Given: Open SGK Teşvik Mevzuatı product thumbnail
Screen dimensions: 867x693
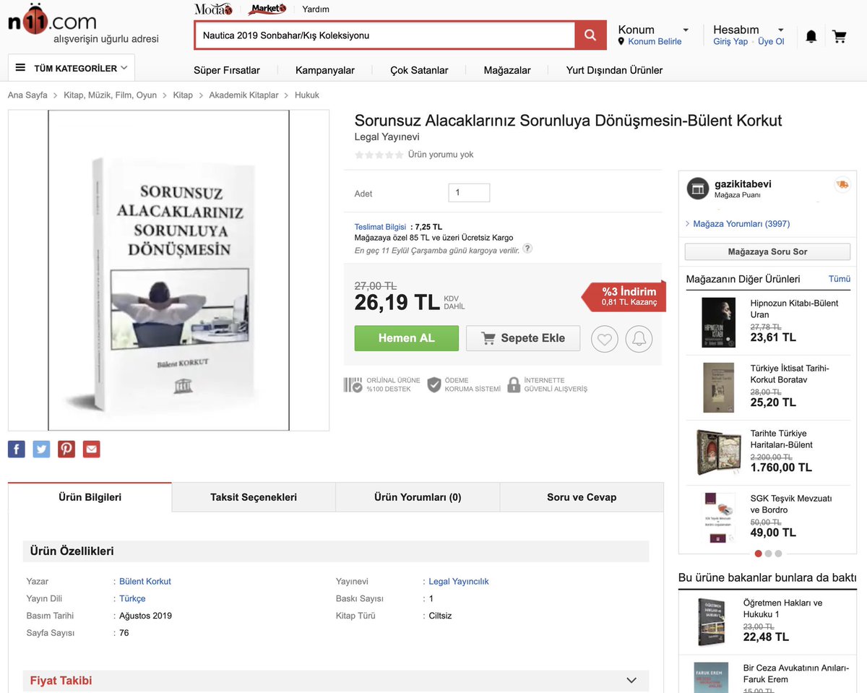Looking at the screenshot, I should pos(718,517).
